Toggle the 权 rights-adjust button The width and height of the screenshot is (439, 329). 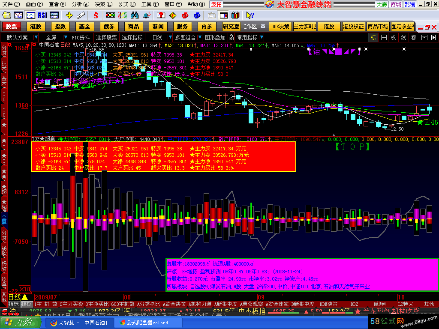click(394, 38)
